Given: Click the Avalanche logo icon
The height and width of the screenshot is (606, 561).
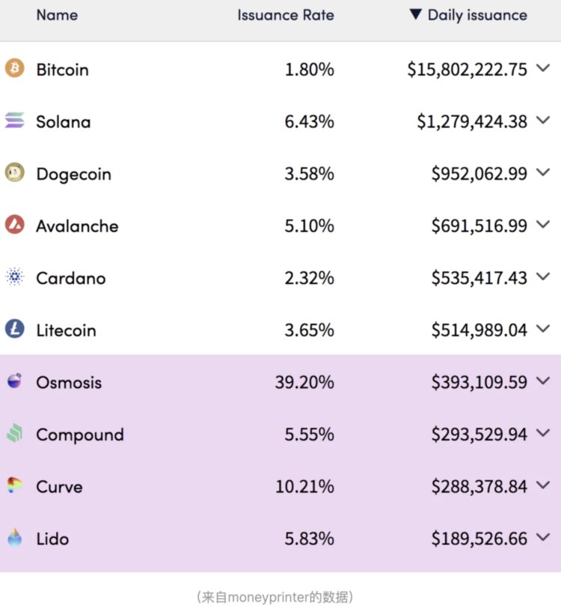Looking at the screenshot, I should click(x=15, y=225).
